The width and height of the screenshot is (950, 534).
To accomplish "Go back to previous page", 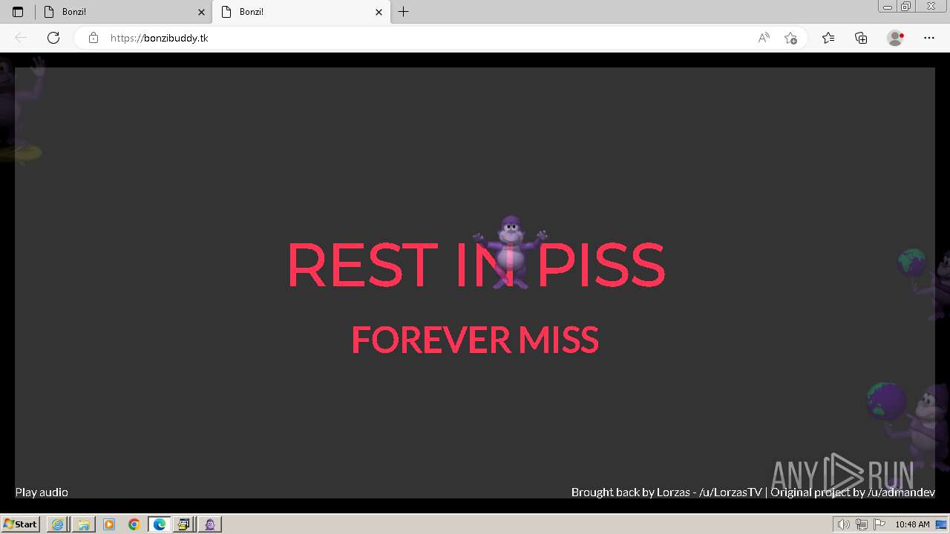I will [21, 38].
